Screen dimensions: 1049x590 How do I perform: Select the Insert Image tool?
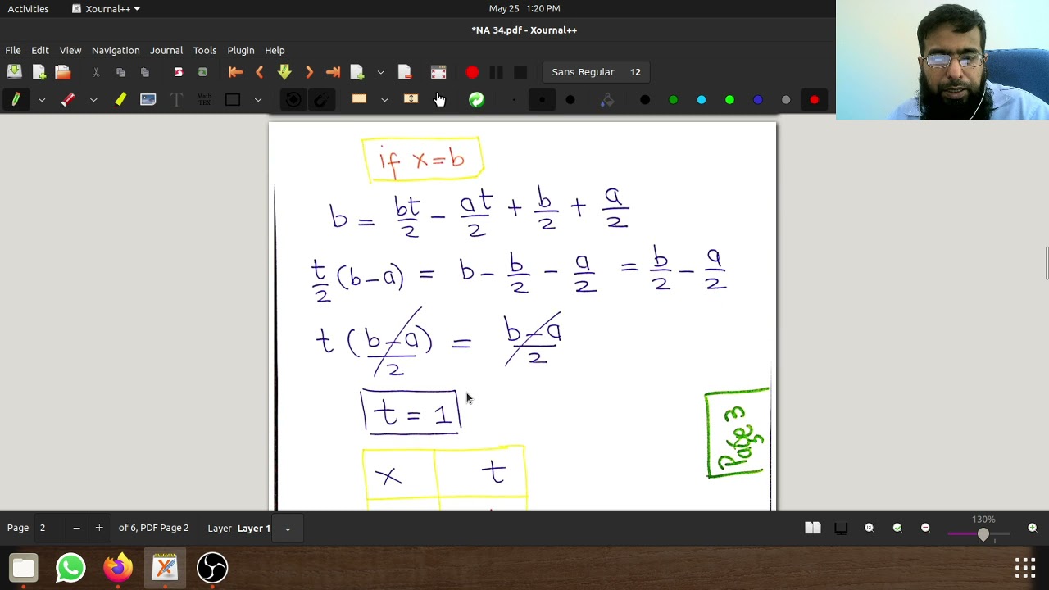click(x=148, y=100)
